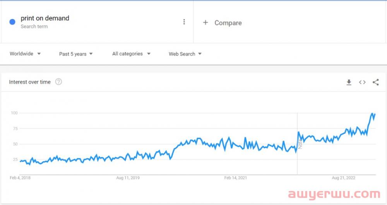Open help for Interest over time
This screenshot has width=387, height=205.
pos(58,82)
